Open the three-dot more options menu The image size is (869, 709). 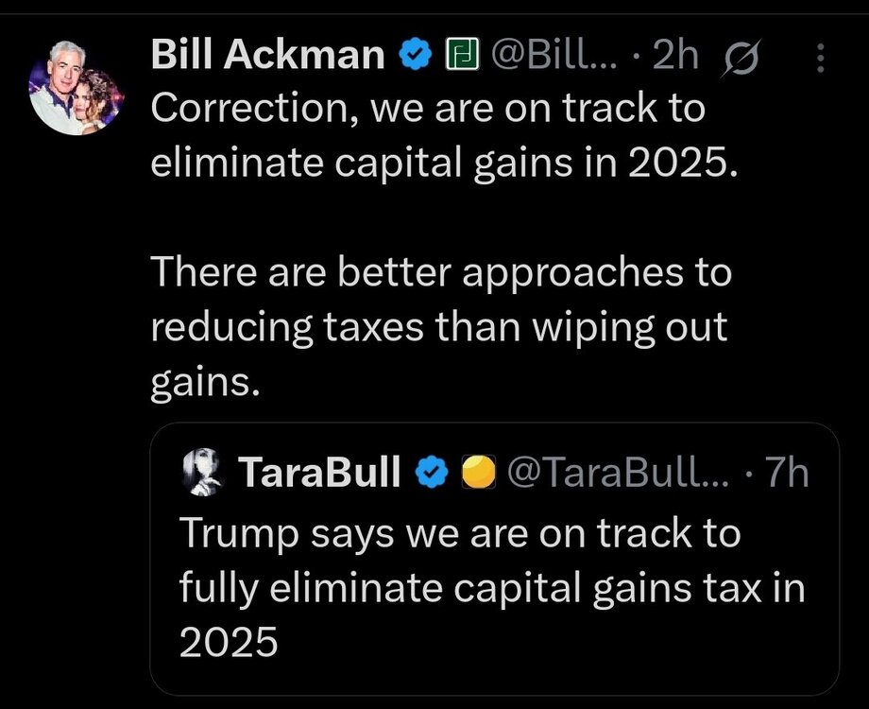pos(819,60)
